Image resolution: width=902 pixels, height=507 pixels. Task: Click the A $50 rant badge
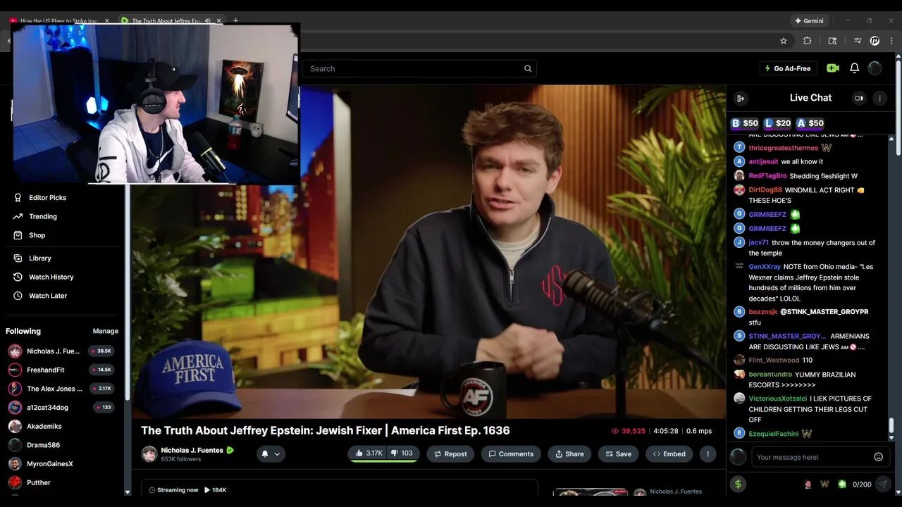click(x=810, y=123)
